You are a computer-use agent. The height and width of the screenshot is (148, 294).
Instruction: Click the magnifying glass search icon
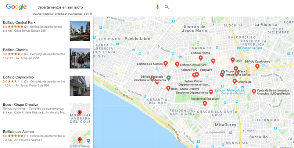pos(167,7)
